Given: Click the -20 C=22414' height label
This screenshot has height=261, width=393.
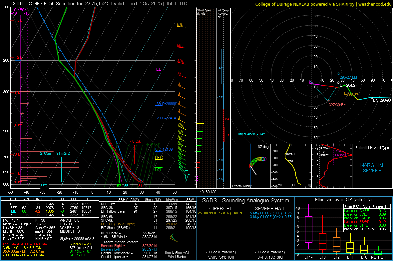Looking at the screenshot, I should coord(166,118).
